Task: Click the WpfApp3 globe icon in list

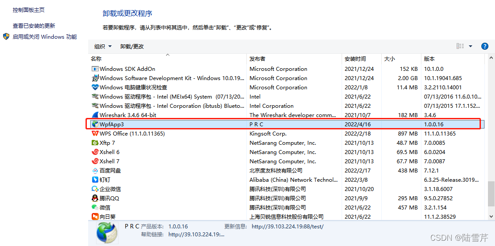Action: point(95,124)
